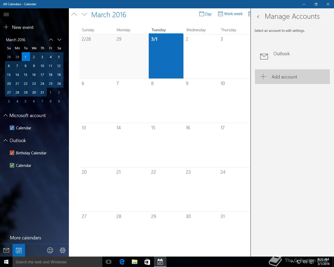The image size is (334, 267).
Task: Open Settings gear icon
Action: click(x=63, y=250)
